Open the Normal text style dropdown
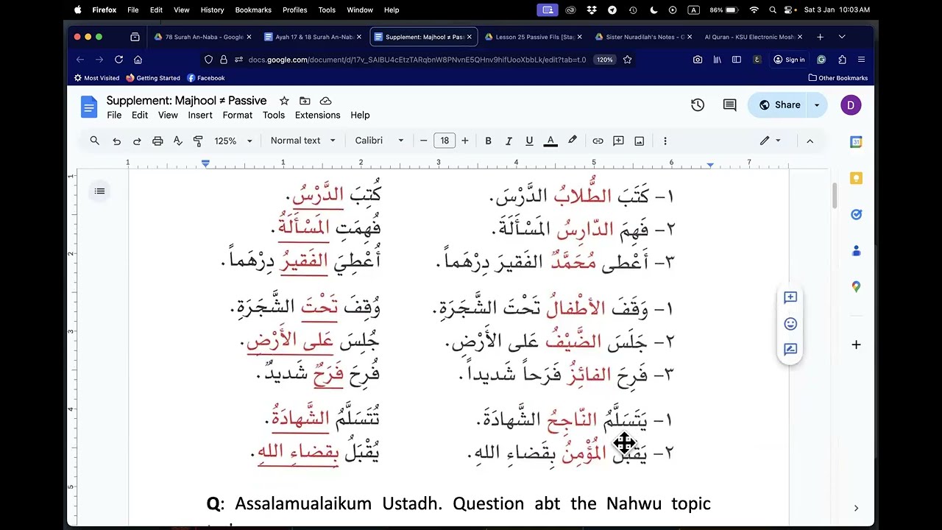The image size is (942, 530). [x=302, y=141]
